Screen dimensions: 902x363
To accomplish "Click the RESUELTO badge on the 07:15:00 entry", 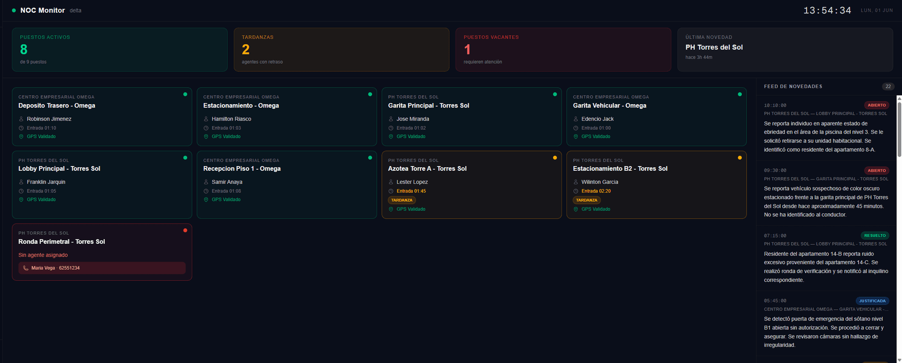I will pos(875,236).
